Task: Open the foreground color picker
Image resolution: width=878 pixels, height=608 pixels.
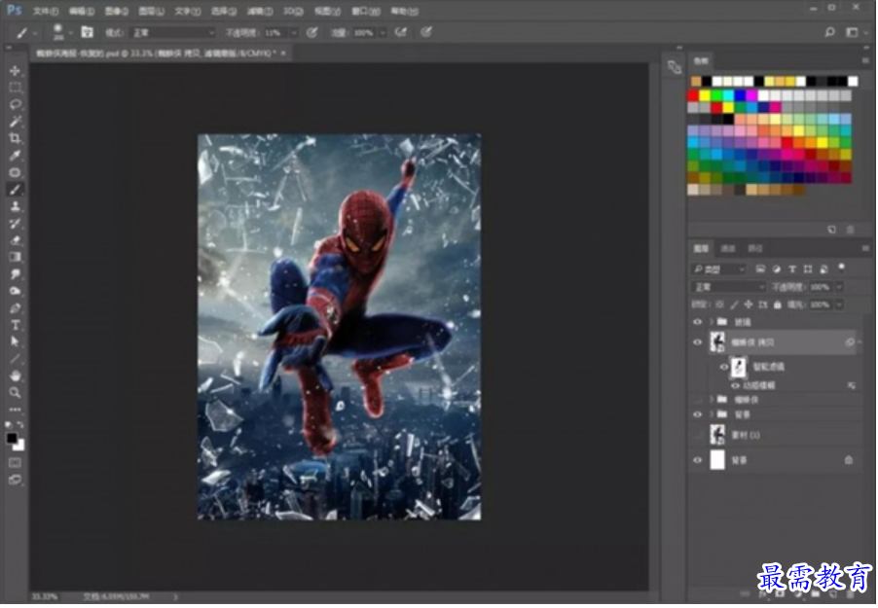Action: [12, 438]
